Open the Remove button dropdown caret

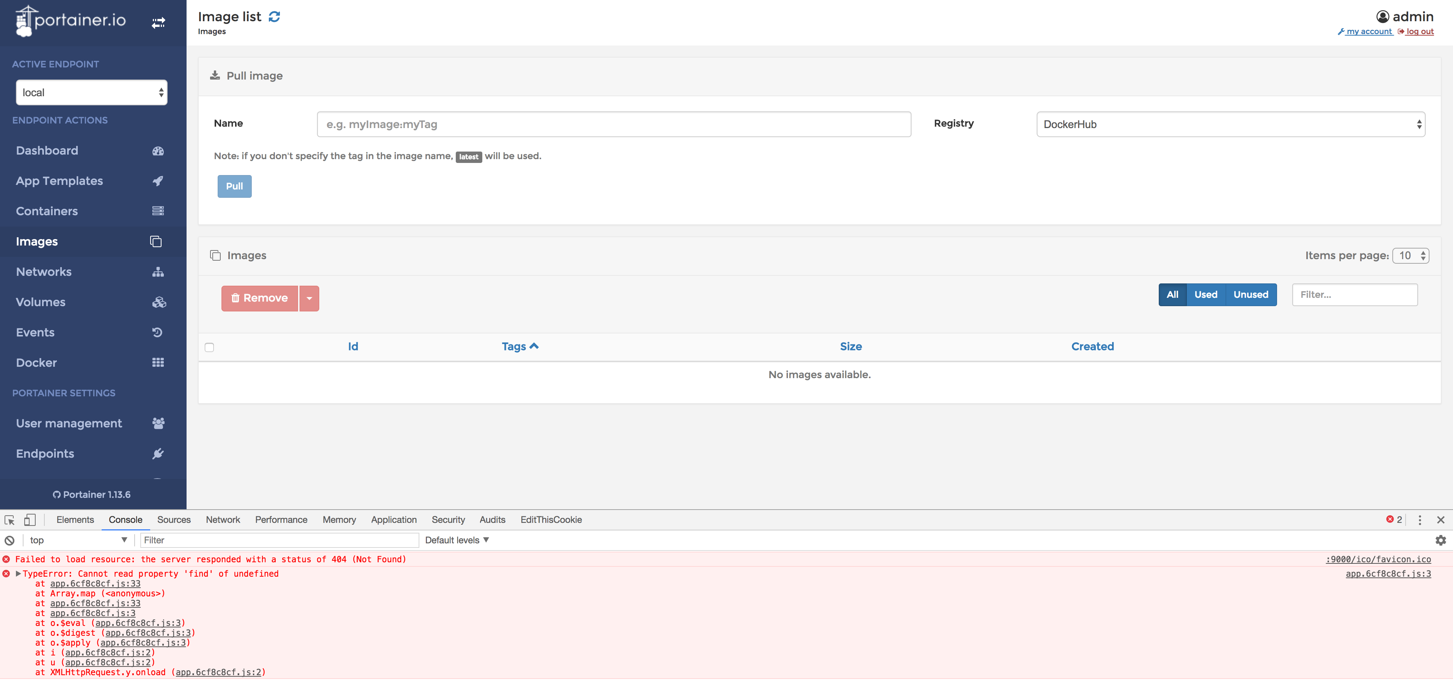click(309, 298)
